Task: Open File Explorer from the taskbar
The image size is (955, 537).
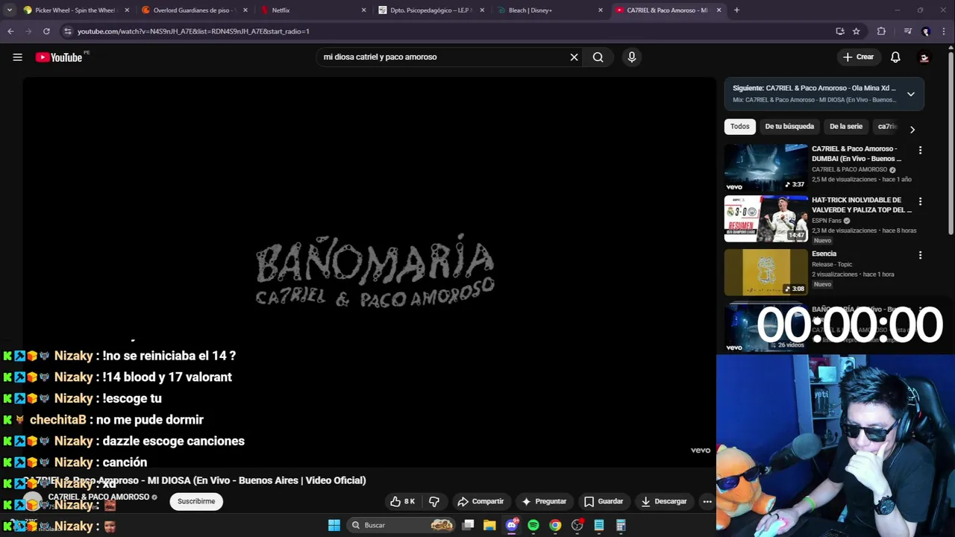Action: pyautogui.click(x=489, y=525)
